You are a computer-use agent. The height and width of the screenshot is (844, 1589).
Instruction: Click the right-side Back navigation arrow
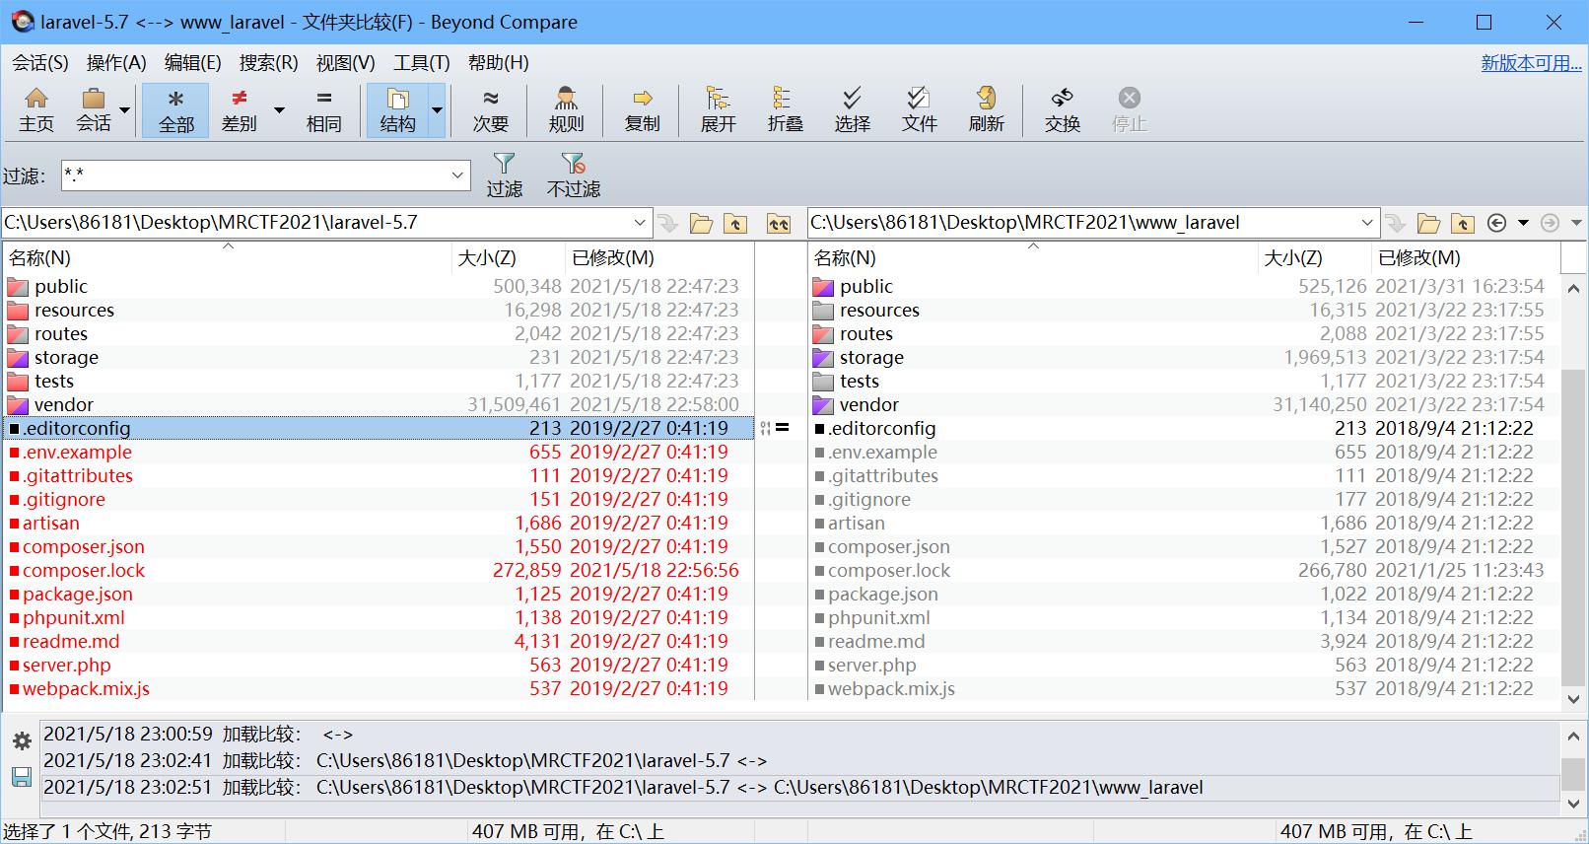tap(1496, 223)
